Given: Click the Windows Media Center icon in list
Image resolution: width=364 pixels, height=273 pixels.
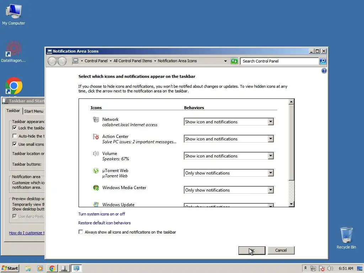Looking at the screenshot, I should (x=96, y=188).
